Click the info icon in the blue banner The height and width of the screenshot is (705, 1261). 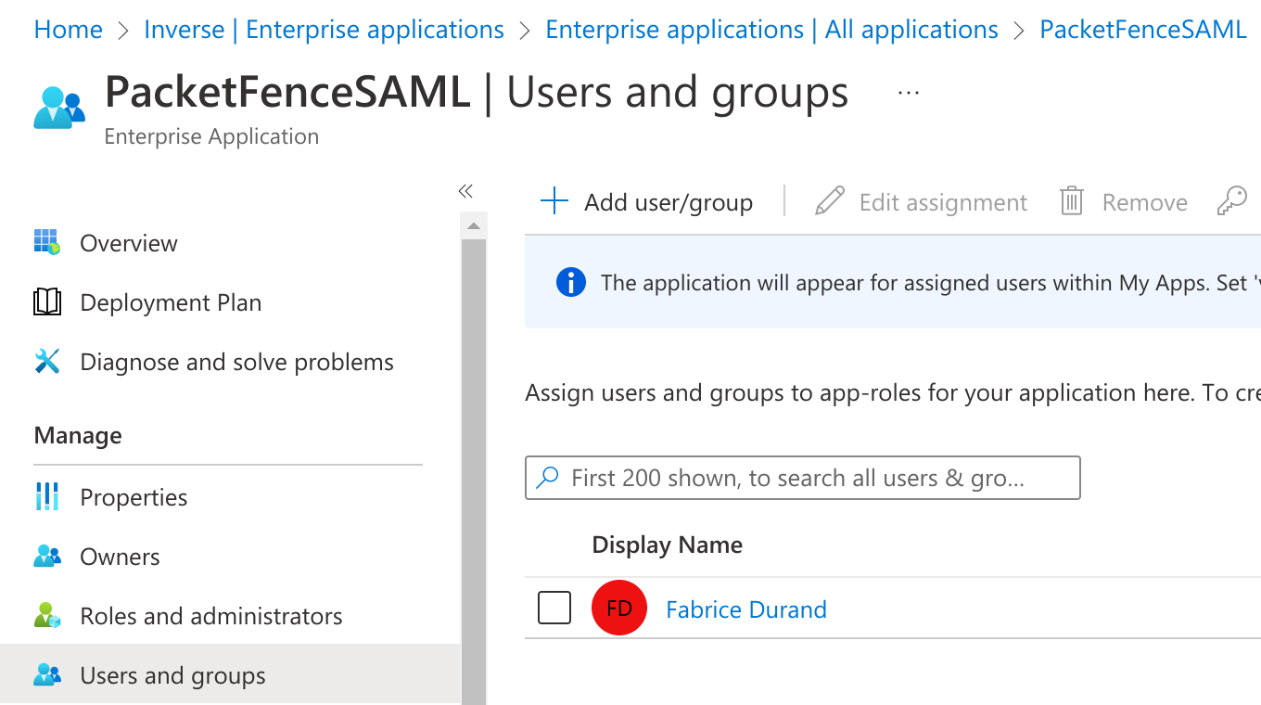point(571,282)
